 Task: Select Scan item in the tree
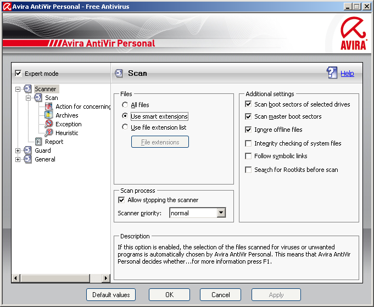point(52,98)
